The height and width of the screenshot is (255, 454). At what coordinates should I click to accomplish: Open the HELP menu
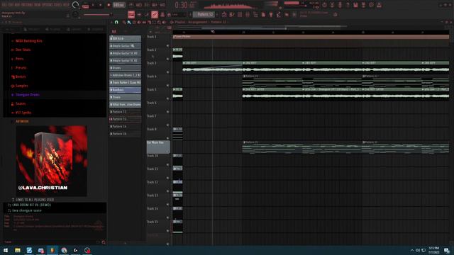(x=66, y=5)
